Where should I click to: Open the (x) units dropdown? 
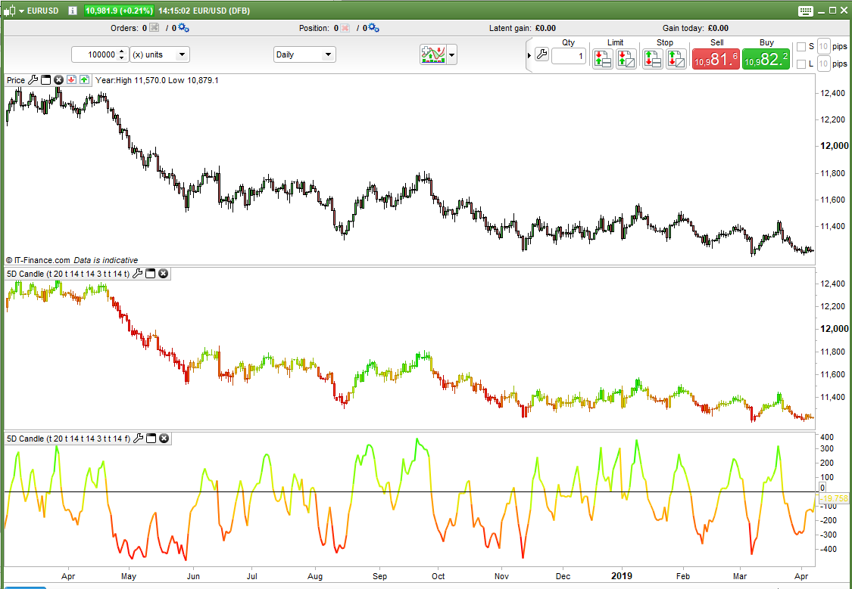(160, 54)
